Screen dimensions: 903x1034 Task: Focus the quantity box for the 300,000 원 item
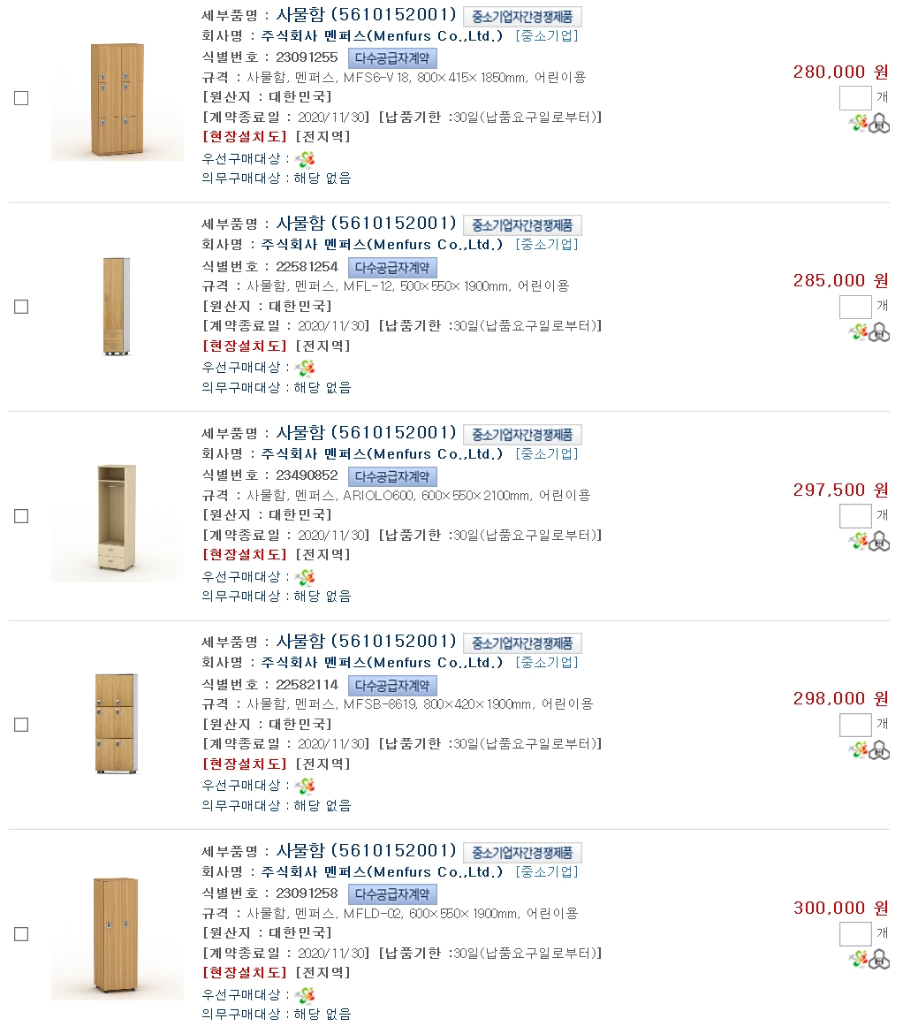854,934
